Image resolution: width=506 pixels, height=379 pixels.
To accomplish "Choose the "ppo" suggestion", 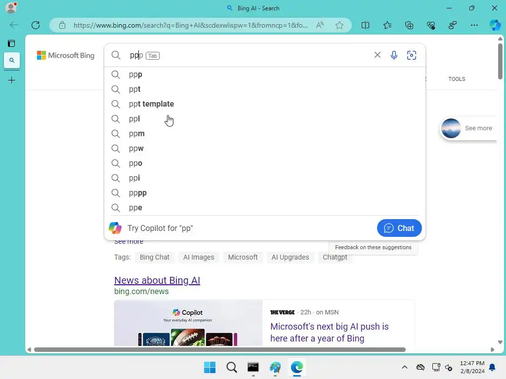I will 265,163.
